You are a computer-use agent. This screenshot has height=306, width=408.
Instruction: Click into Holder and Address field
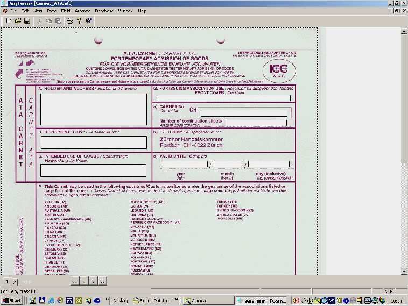point(94,109)
